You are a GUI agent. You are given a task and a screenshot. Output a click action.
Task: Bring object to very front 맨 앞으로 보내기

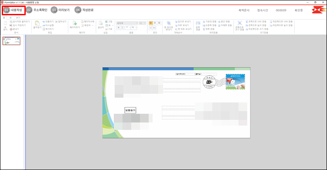pyautogui.click(x=168, y=25)
